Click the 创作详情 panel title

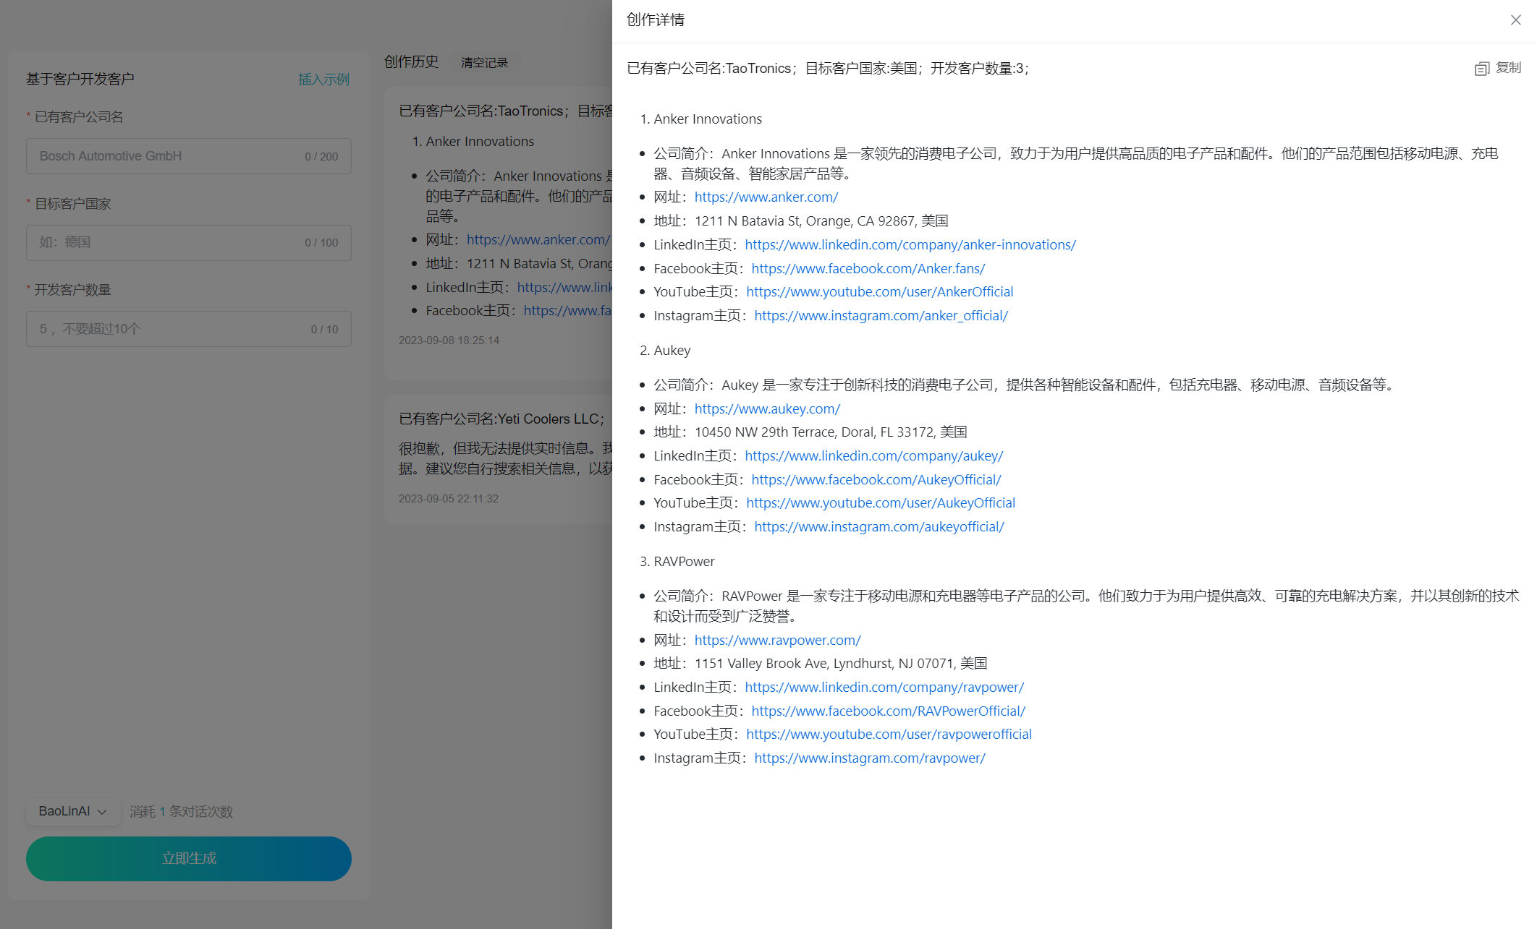click(656, 20)
